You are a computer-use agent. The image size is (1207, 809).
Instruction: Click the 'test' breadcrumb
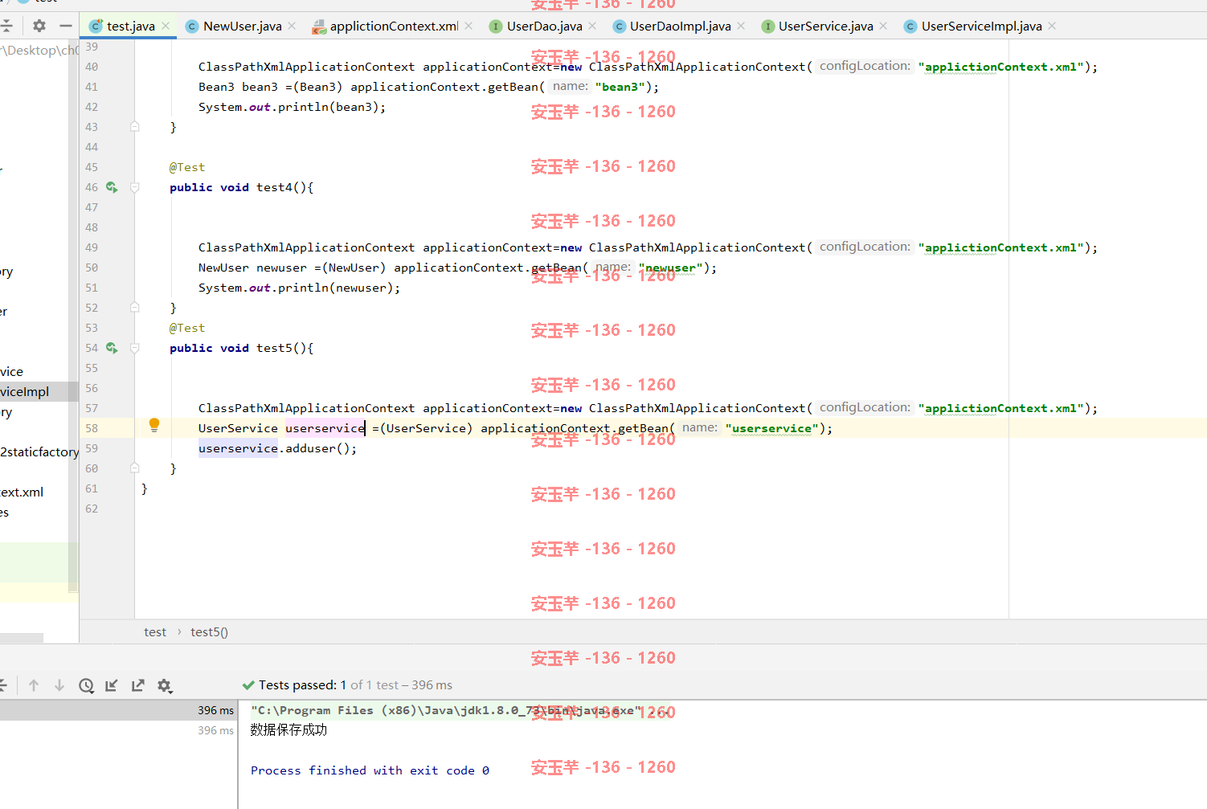coord(155,632)
